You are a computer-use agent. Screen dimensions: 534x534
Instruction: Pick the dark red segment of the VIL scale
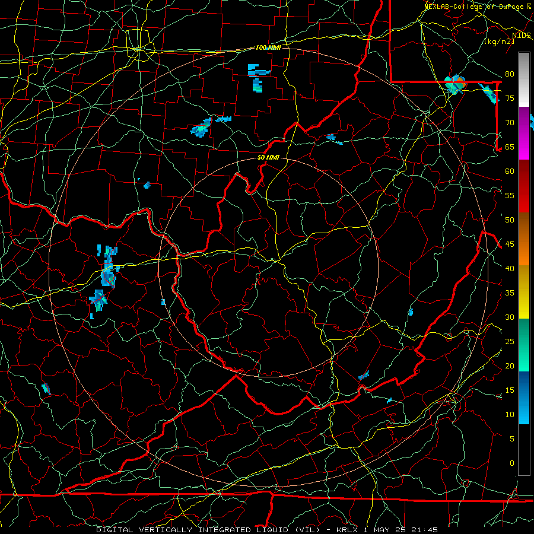(x=524, y=174)
